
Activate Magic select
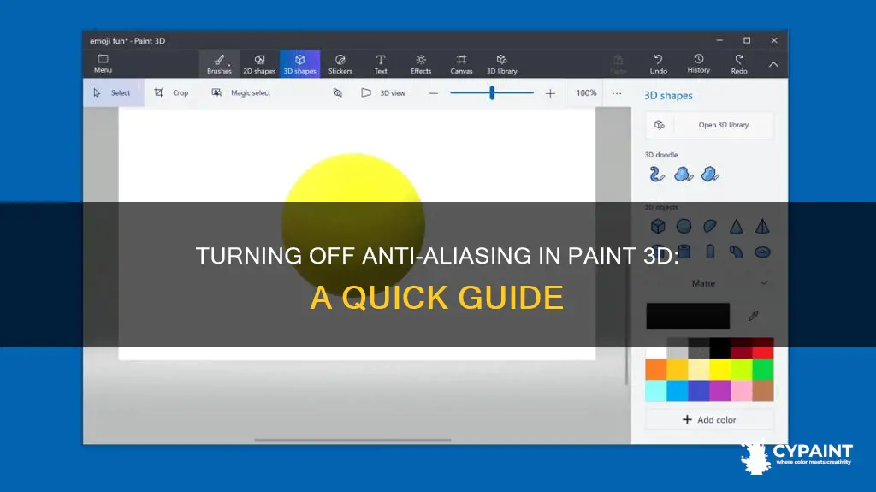[240, 92]
